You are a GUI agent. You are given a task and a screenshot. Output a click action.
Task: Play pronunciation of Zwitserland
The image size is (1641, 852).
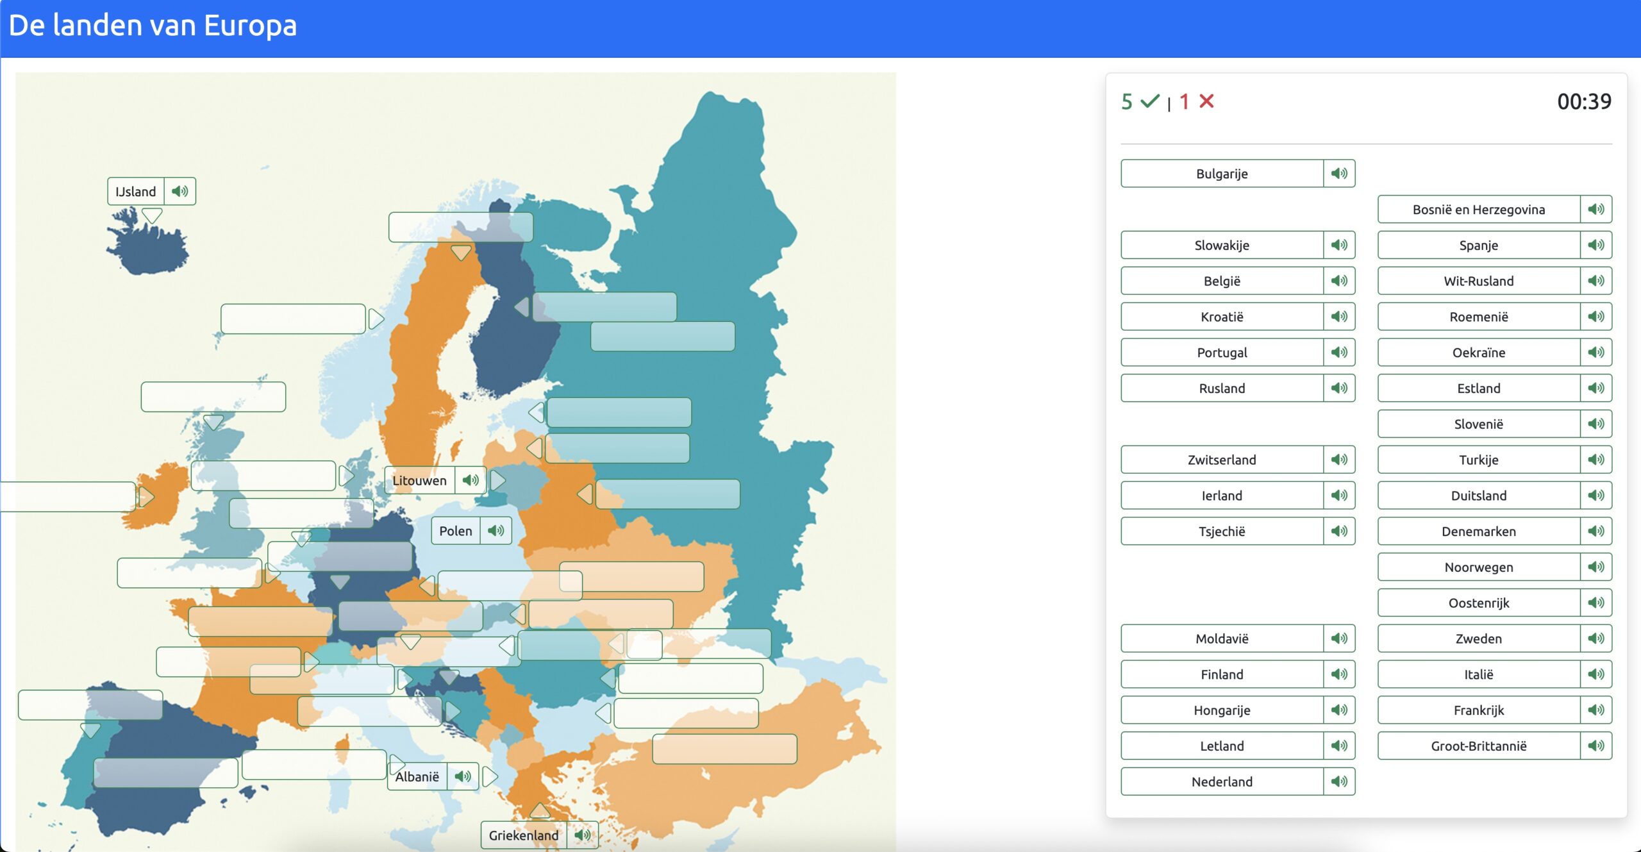coord(1339,460)
